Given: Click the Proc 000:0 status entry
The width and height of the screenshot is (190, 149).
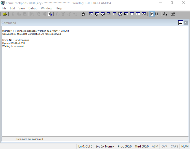Looking at the screenshot, I should point(125,146).
